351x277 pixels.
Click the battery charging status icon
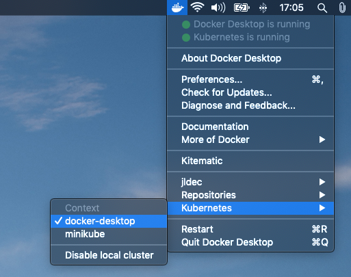(x=242, y=8)
